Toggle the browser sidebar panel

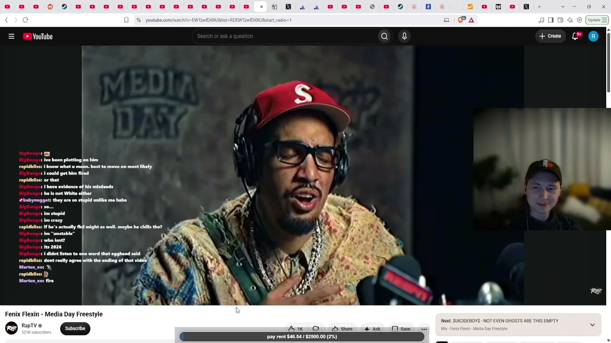(551, 20)
